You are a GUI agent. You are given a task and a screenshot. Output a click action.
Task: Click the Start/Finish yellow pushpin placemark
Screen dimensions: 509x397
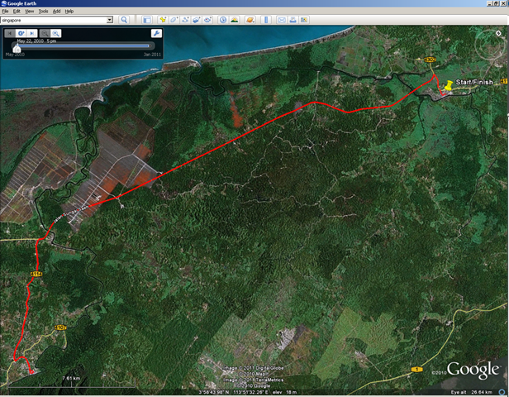tap(449, 85)
